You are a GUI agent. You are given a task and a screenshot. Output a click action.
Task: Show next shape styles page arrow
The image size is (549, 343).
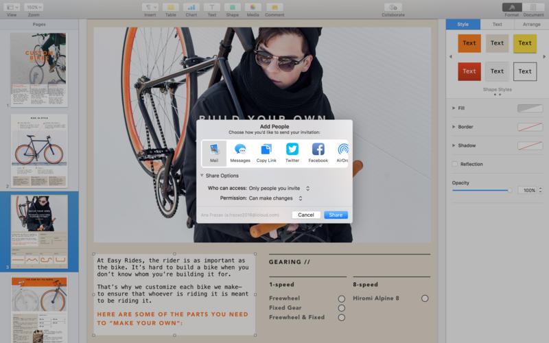coord(544,57)
